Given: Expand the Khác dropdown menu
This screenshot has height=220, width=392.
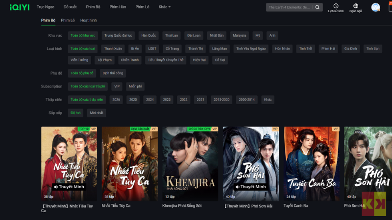Looking at the screenshot, I should click(x=164, y=7).
